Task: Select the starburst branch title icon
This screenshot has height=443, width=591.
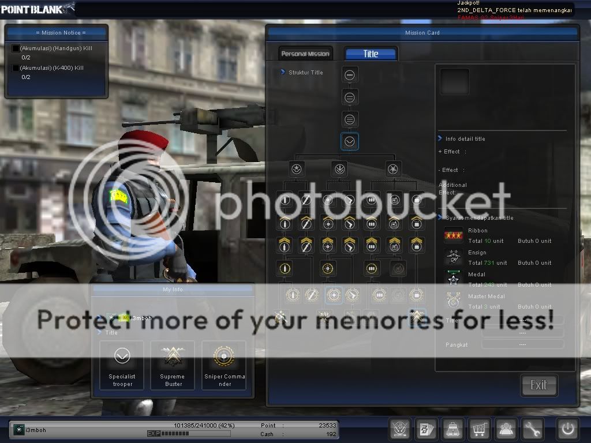Action: pyautogui.click(x=393, y=169)
